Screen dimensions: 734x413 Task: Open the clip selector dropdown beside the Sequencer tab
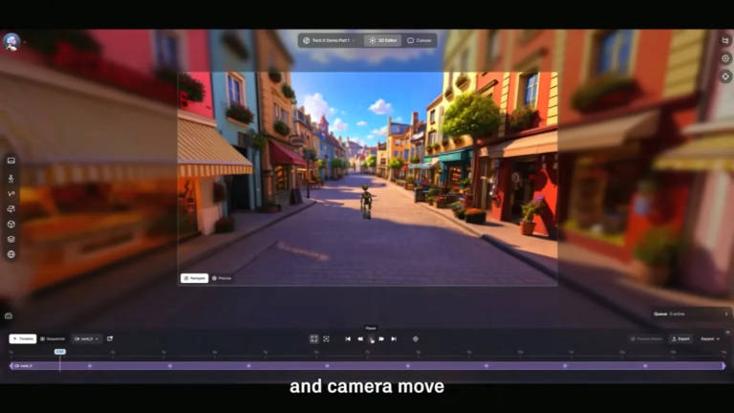87,338
